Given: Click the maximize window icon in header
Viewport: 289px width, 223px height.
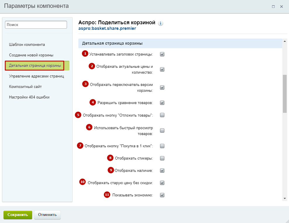Looking at the screenshot, I should [273, 7].
